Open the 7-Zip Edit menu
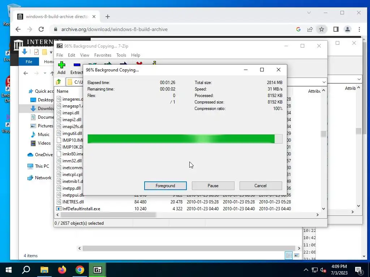Image resolution: width=370 pixels, height=277 pixels. pyautogui.click(x=72, y=55)
